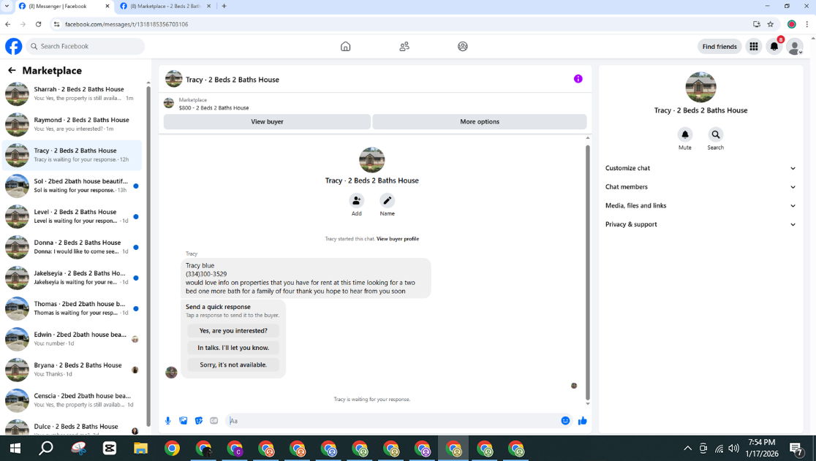
Task: Send quick reply 'Sorry, it's not available.'
Action: [x=233, y=365]
